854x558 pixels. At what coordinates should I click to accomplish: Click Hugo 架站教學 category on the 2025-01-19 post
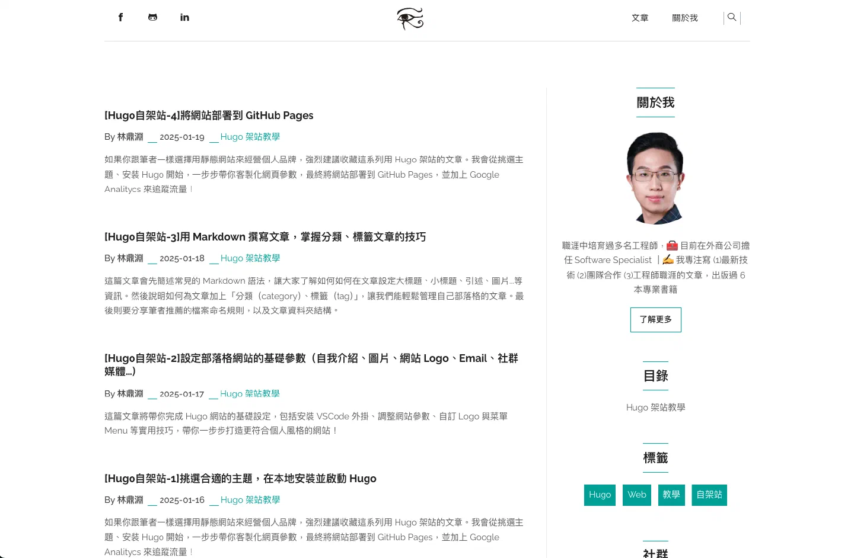tap(250, 137)
